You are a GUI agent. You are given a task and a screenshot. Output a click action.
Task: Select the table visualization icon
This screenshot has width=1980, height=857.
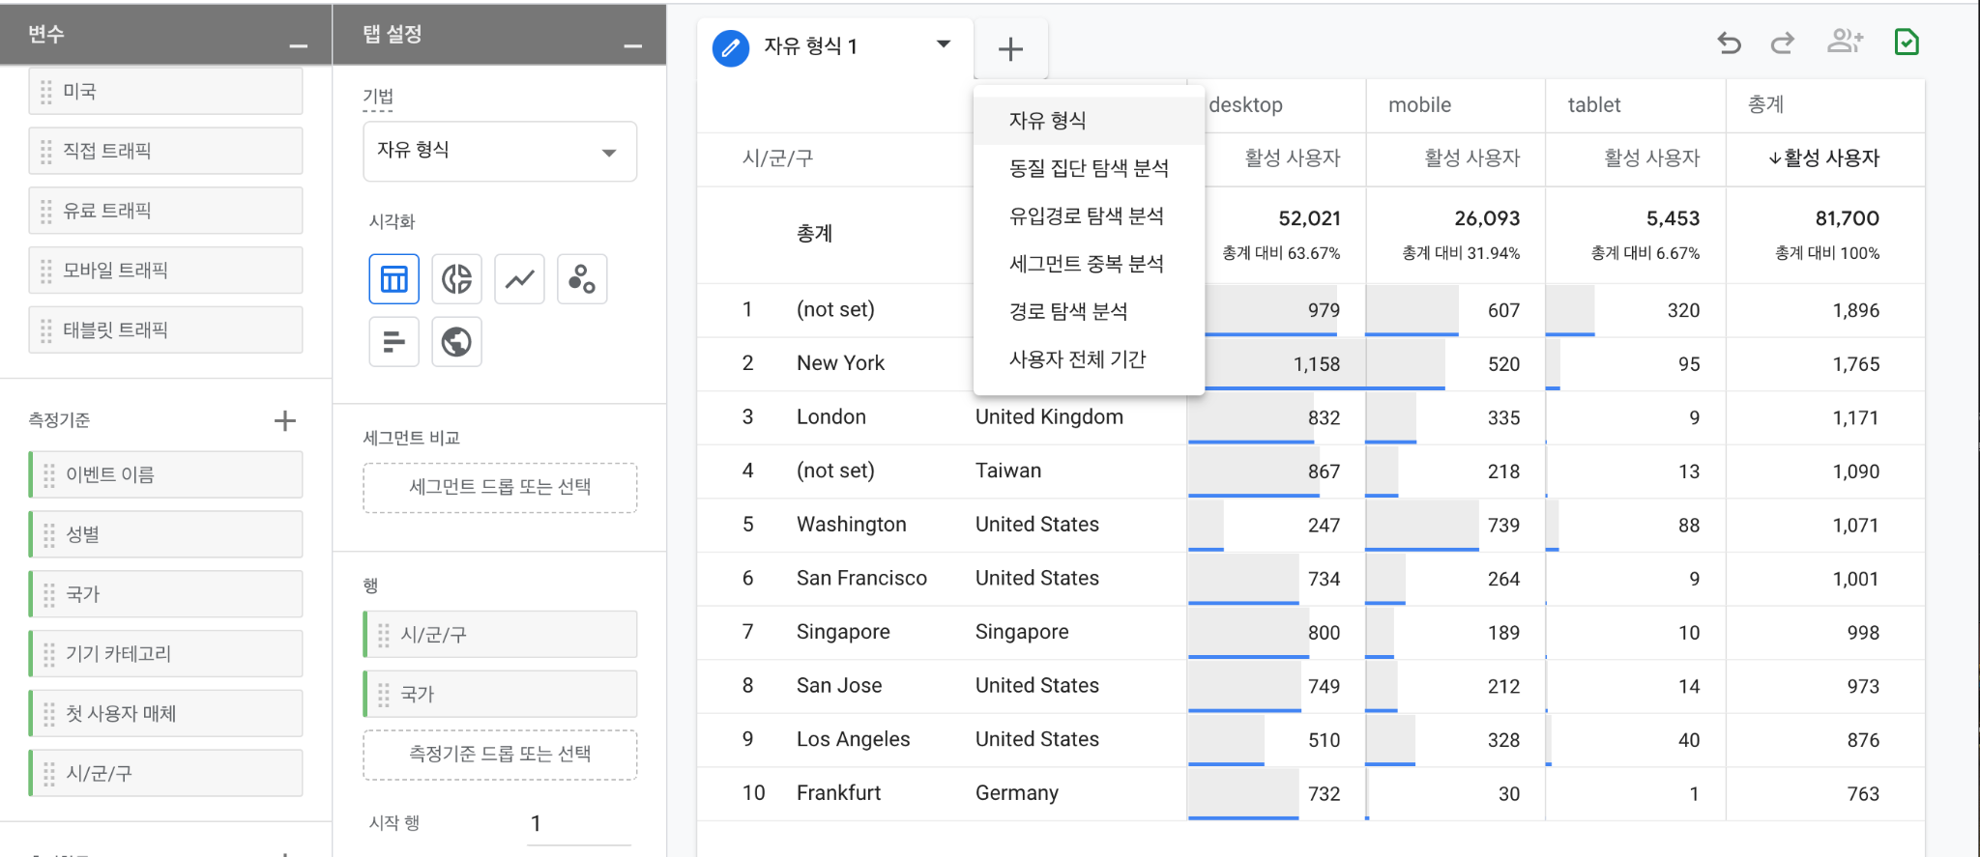coord(393,280)
